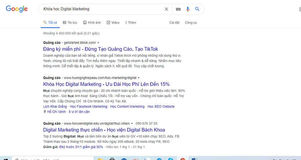The height and width of the screenshot is (160, 301).
Task: Open Học Content Marketing sitelink
Action: tap(127, 106)
